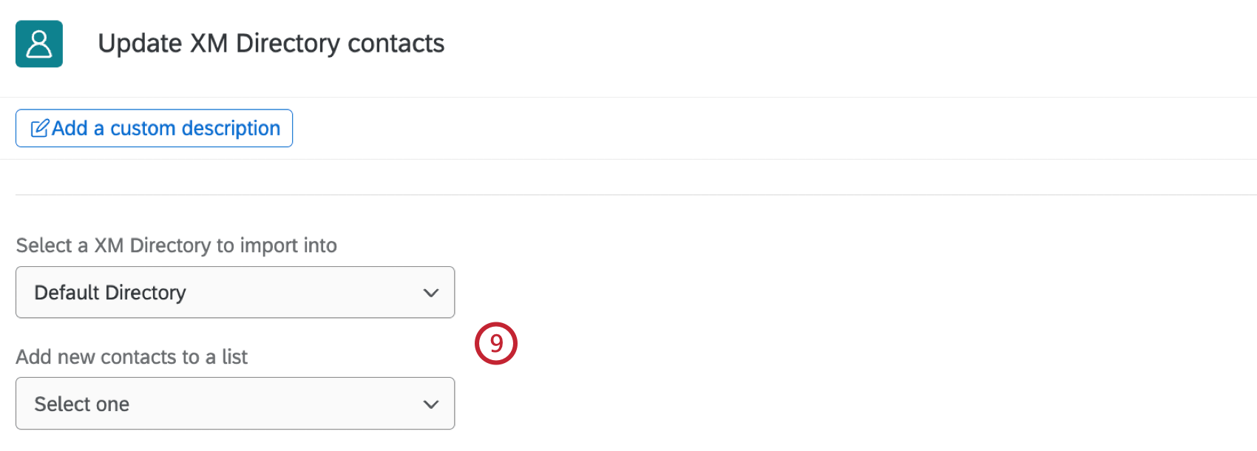Expand the directory selection combo box

(x=234, y=292)
